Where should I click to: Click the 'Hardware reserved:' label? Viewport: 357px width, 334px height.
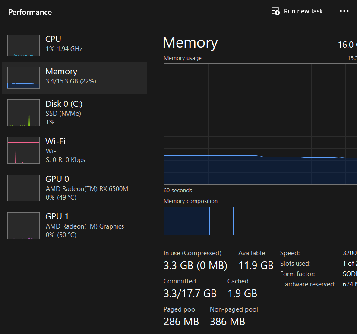[x=308, y=284]
